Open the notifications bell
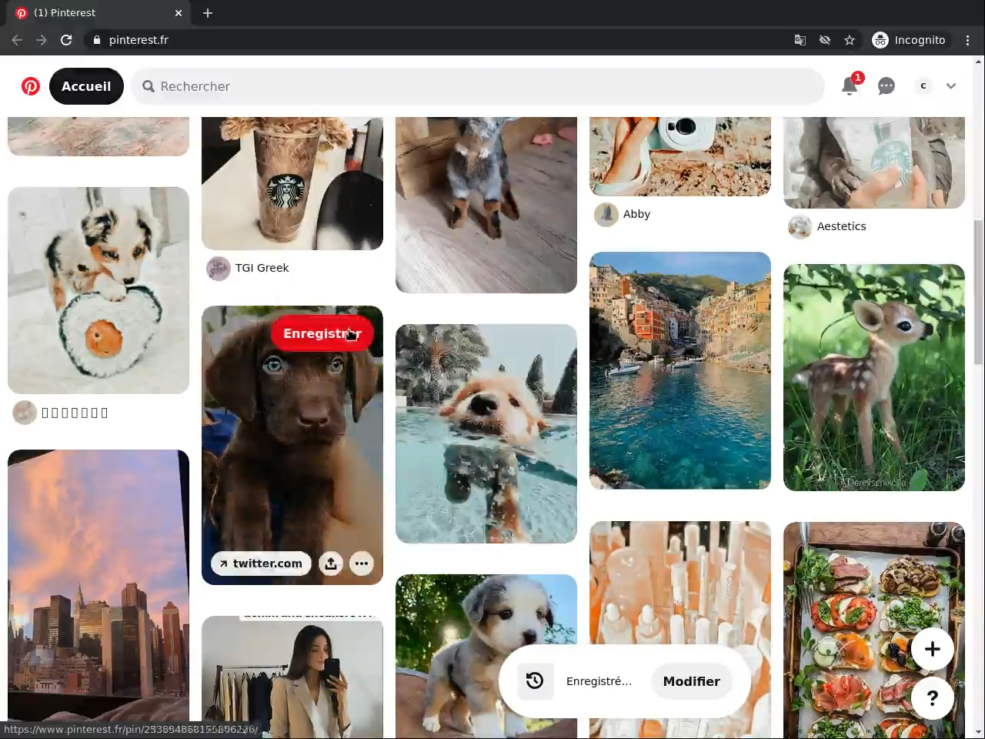The width and height of the screenshot is (985, 739). [850, 85]
